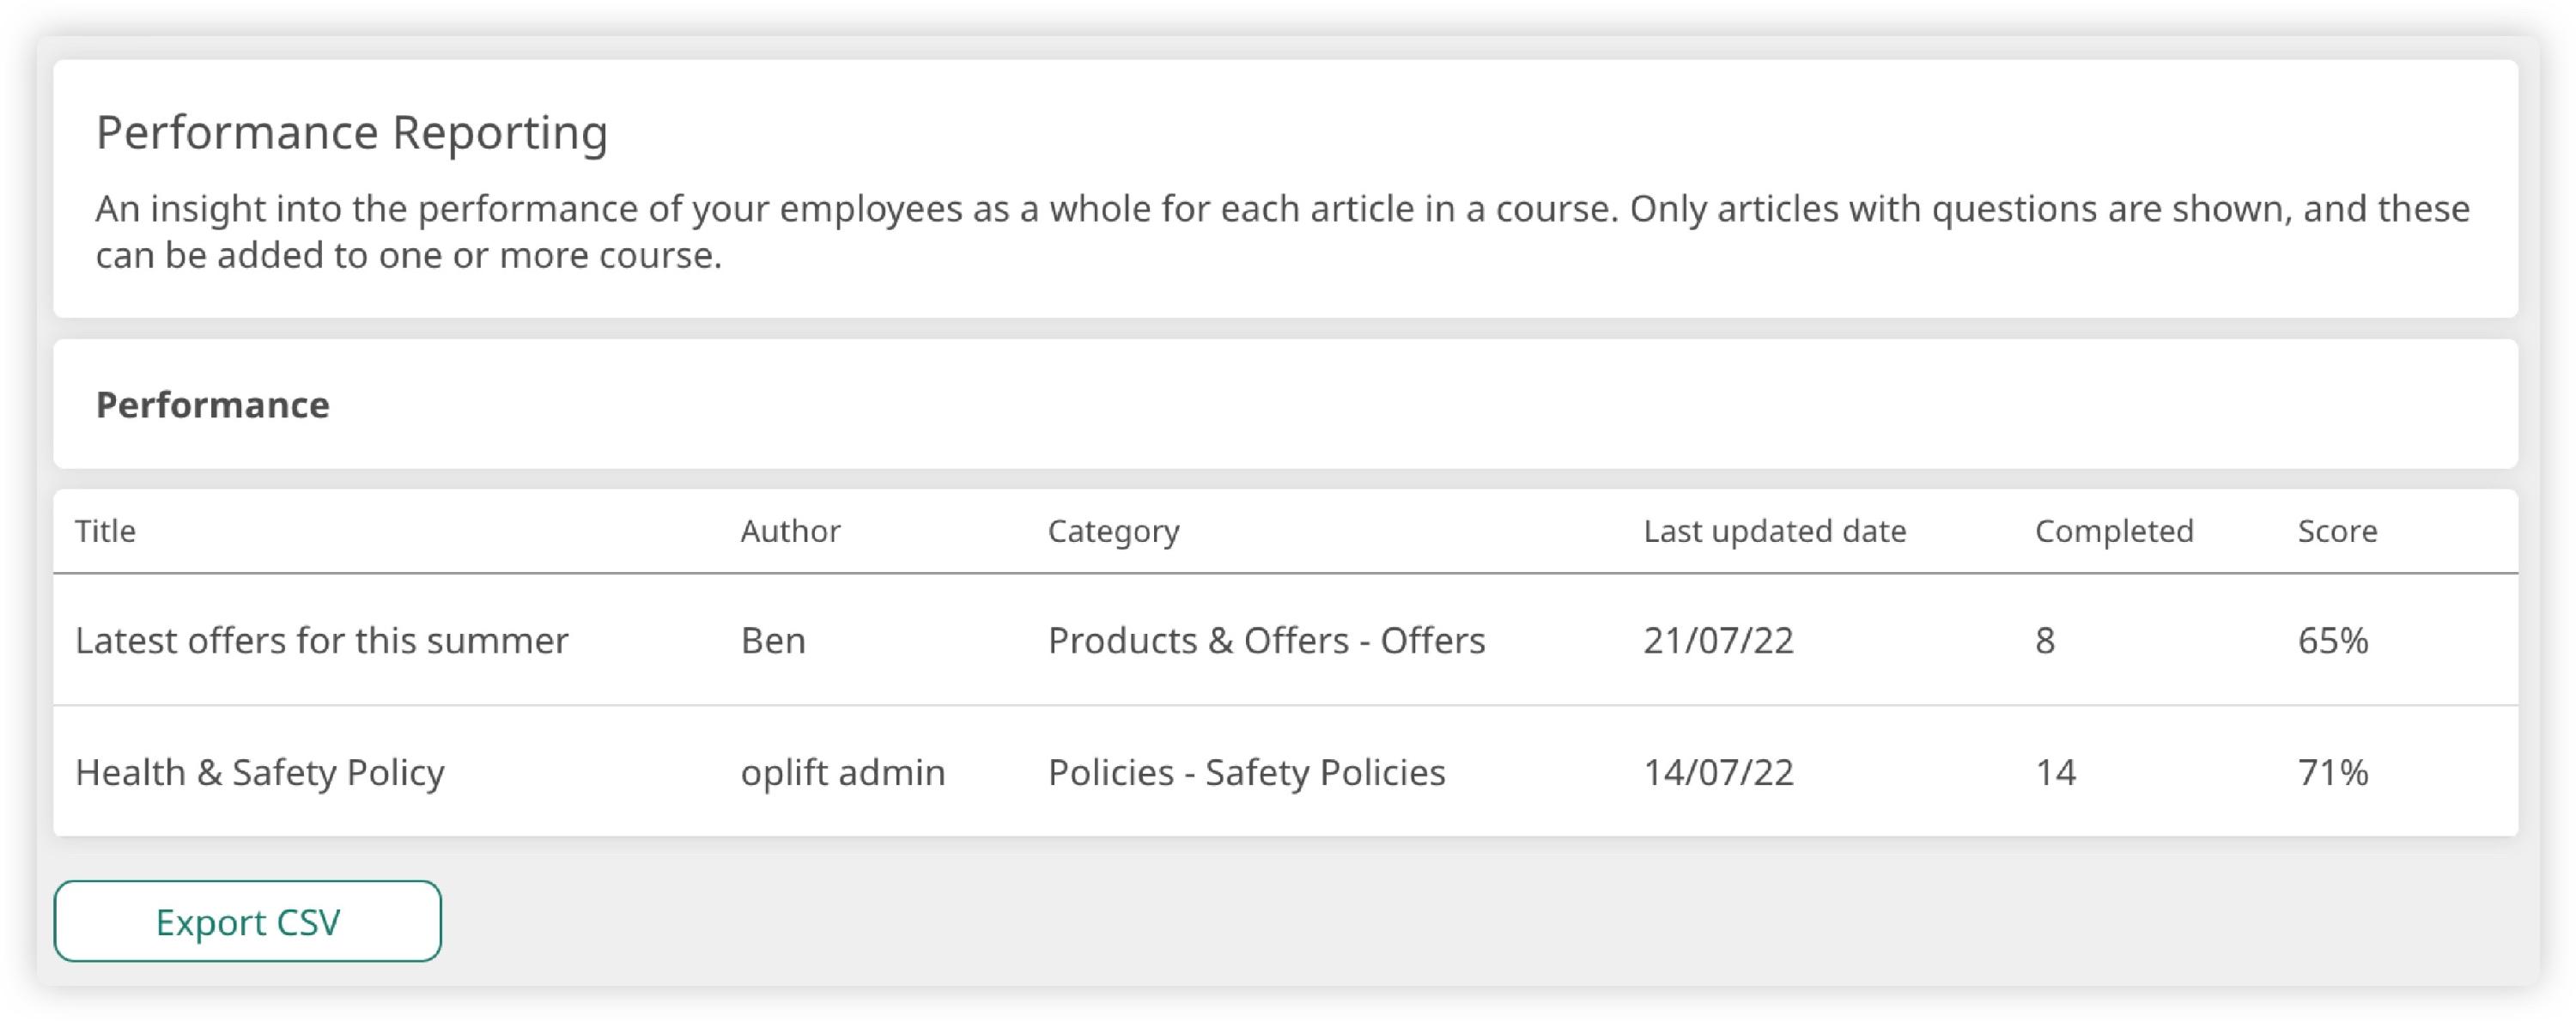
Task: Sort by Completed column header
Action: (2114, 531)
